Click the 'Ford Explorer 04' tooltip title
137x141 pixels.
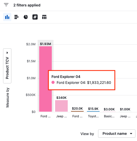[x=66, y=77]
